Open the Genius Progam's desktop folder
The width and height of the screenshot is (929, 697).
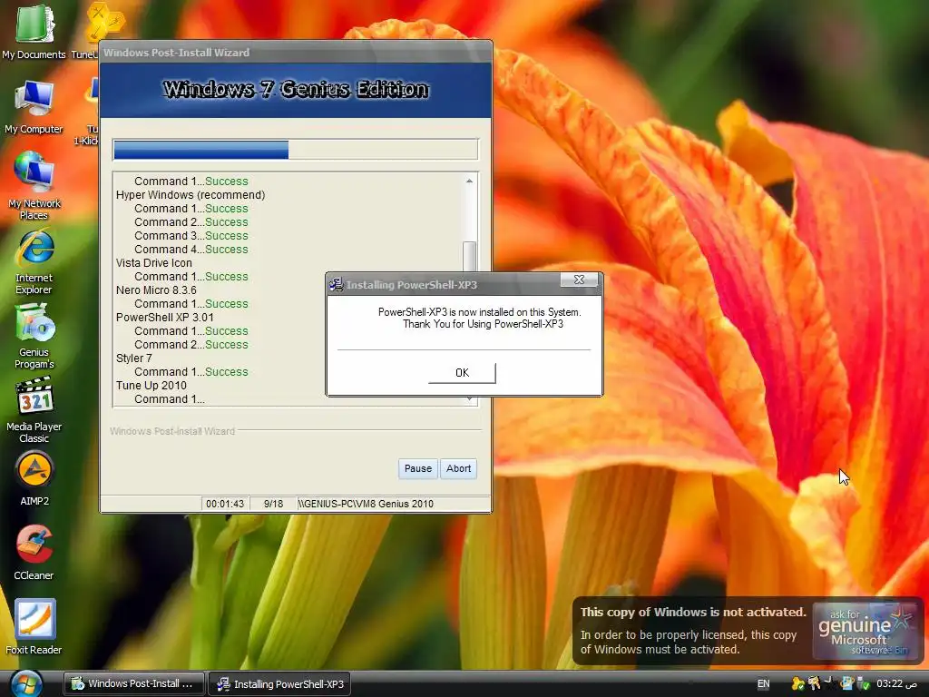pyautogui.click(x=34, y=336)
